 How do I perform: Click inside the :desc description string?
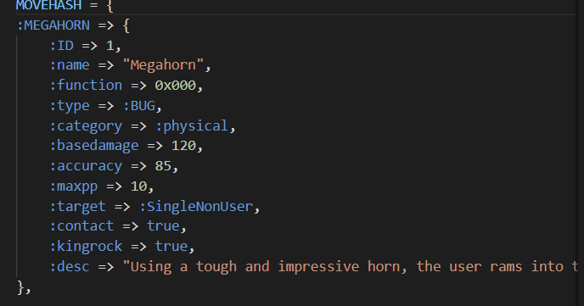[x=350, y=267]
